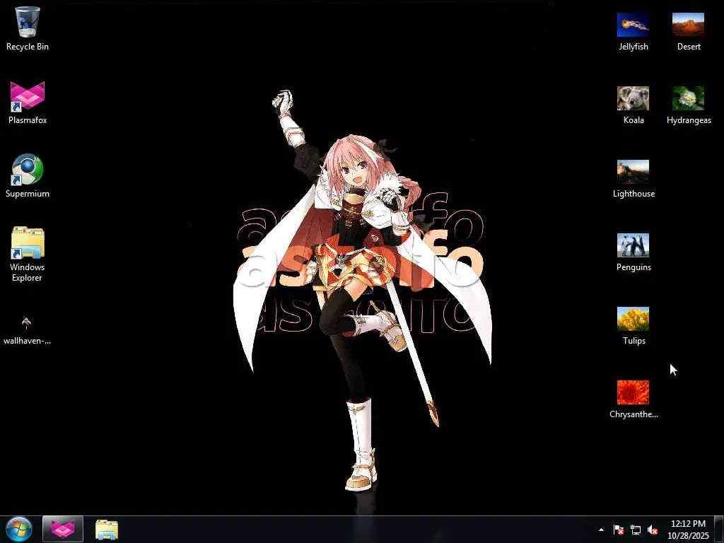724x543 pixels.
Task: Open the Windows Start menu orb
Action: 19,529
